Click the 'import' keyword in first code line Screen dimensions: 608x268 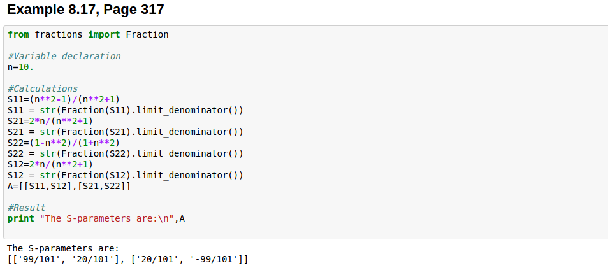pos(104,34)
